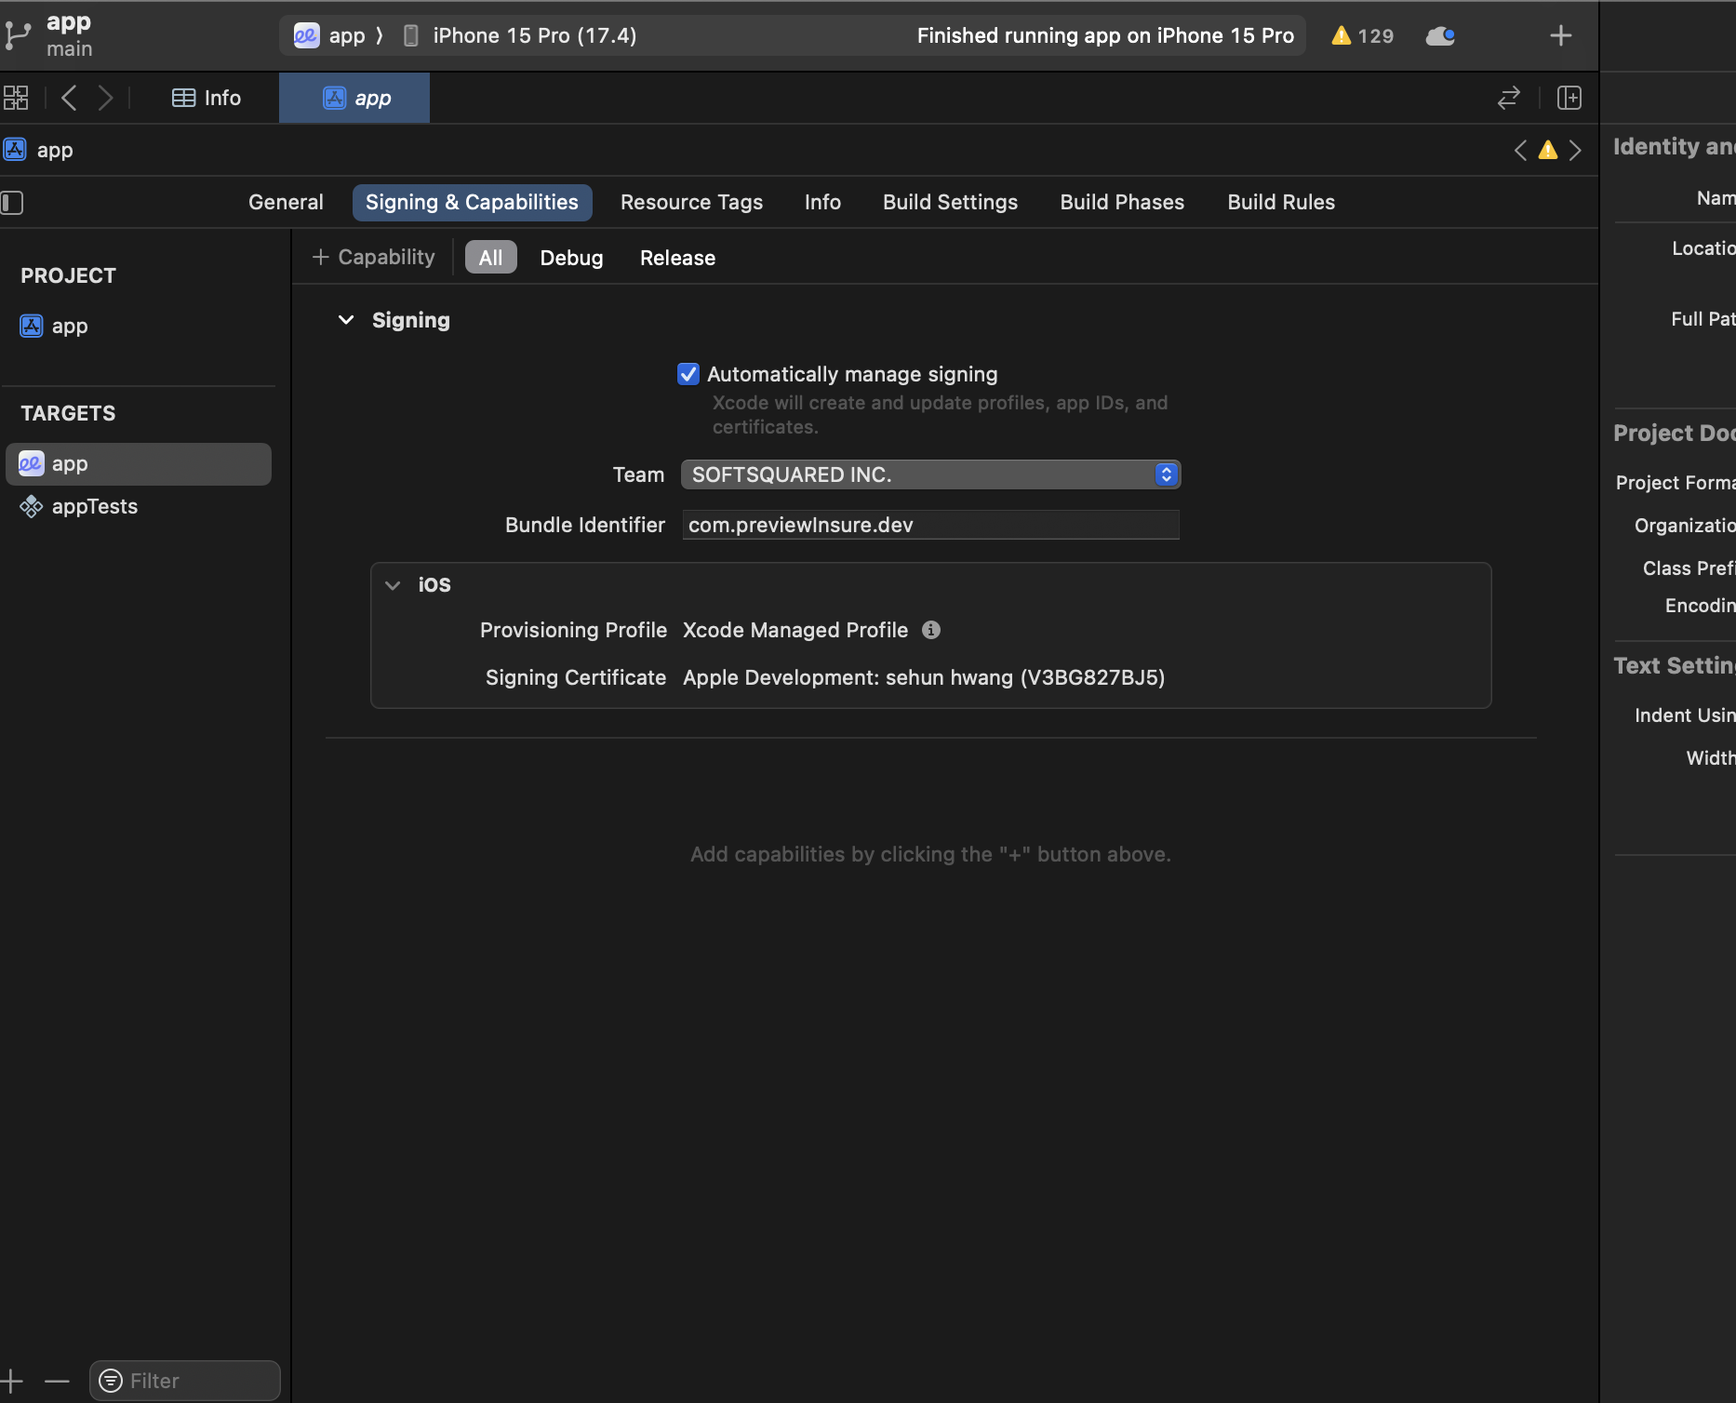Click the + Capability button

point(374,258)
